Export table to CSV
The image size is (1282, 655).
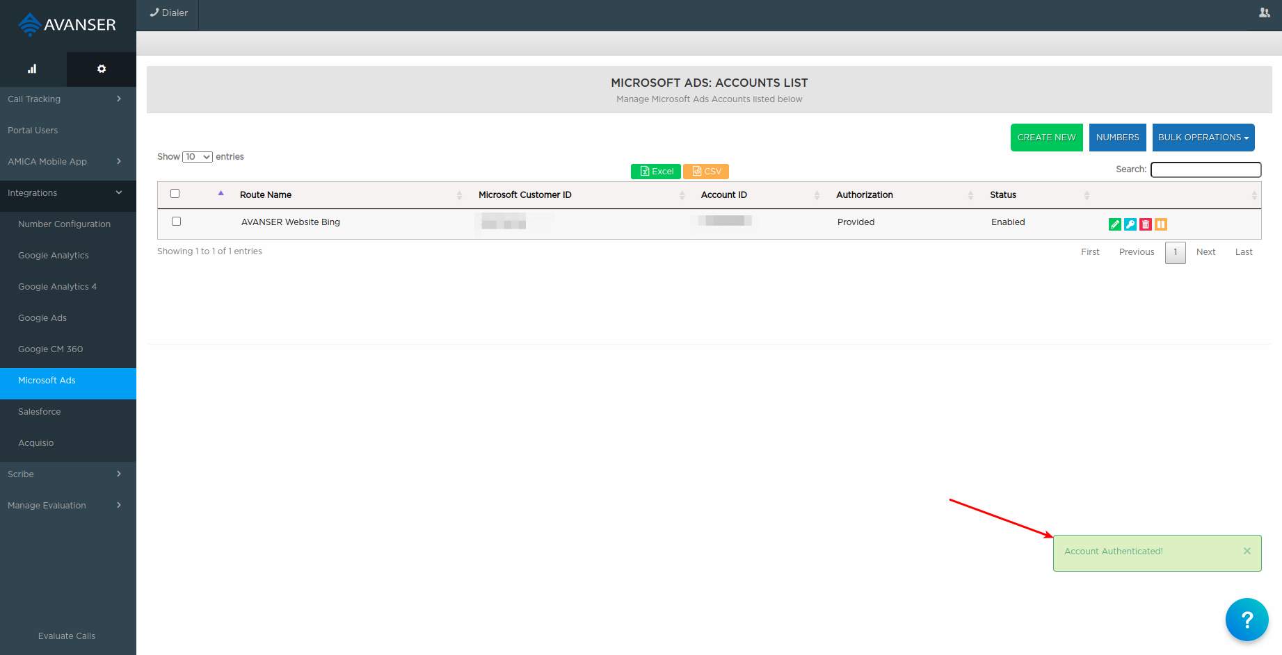[706, 172]
